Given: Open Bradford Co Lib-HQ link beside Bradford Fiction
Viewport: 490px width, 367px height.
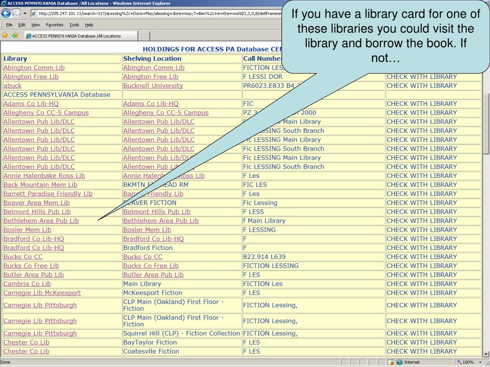Looking at the screenshot, I should [x=33, y=248].
